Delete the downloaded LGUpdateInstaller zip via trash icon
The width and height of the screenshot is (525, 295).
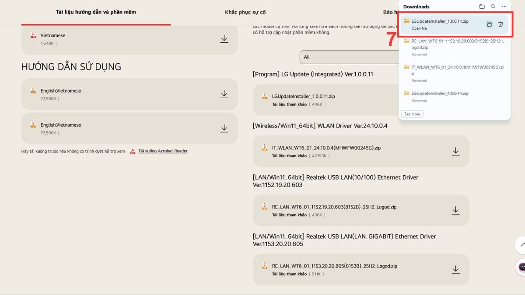tap(500, 24)
